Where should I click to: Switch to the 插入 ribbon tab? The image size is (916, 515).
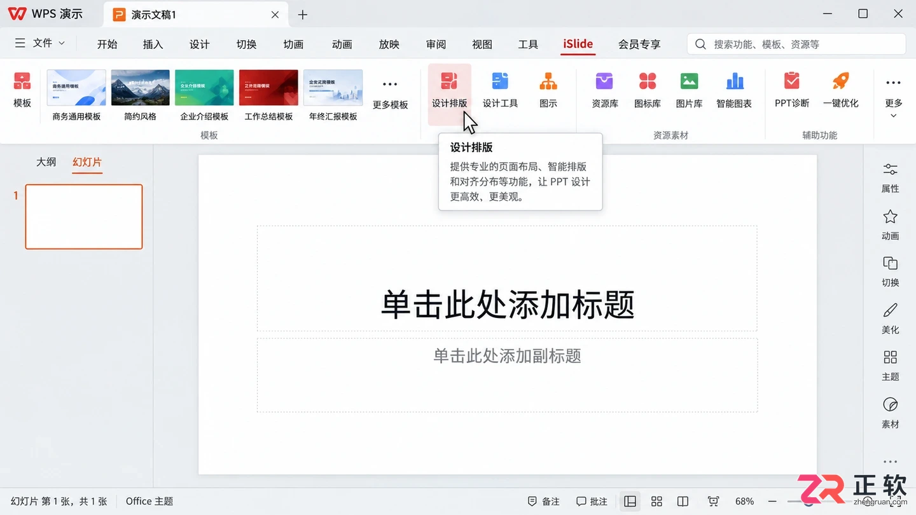pos(153,44)
